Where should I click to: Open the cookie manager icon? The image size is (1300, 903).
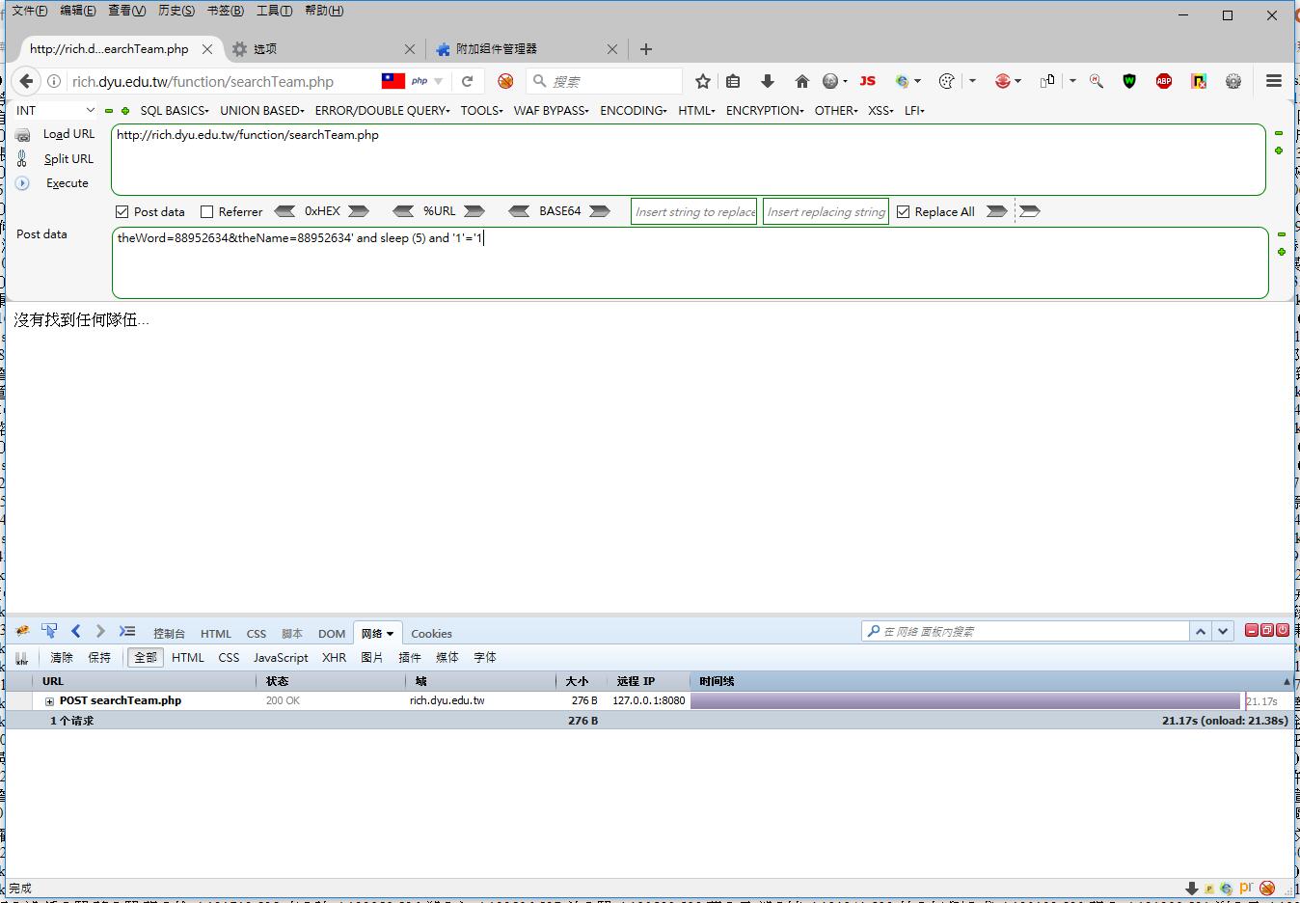coord(947,81)
